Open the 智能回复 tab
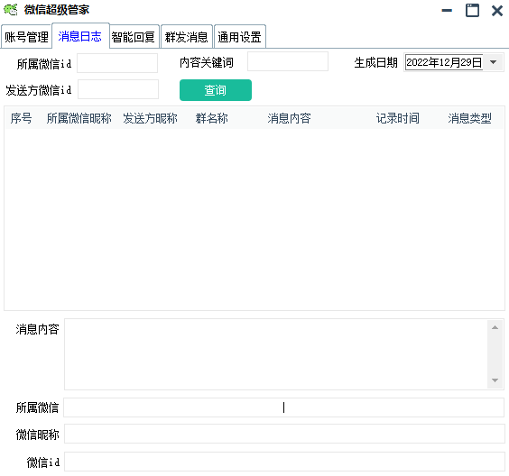509x476 pixels. coord(134,37)
